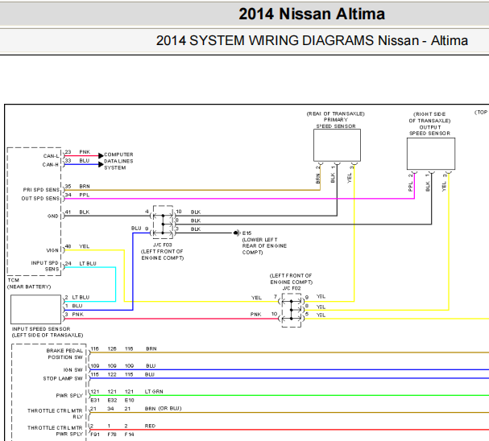Select "(LOWER LEFT REAR OF ENGINE COMPT)" note
Image resolution: width=489 pixels, height=441 pixels.
tap(264, 245)
